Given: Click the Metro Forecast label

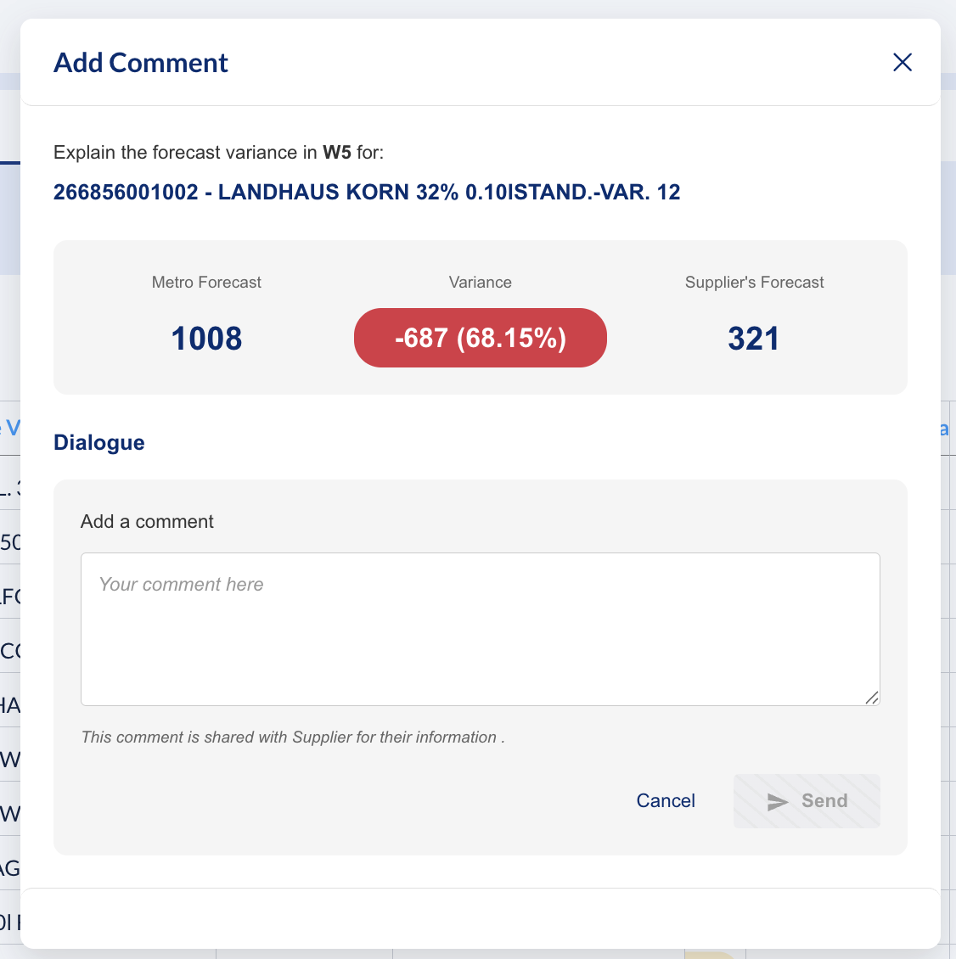Looking at the screenshot, I should (x=206, y=282).
